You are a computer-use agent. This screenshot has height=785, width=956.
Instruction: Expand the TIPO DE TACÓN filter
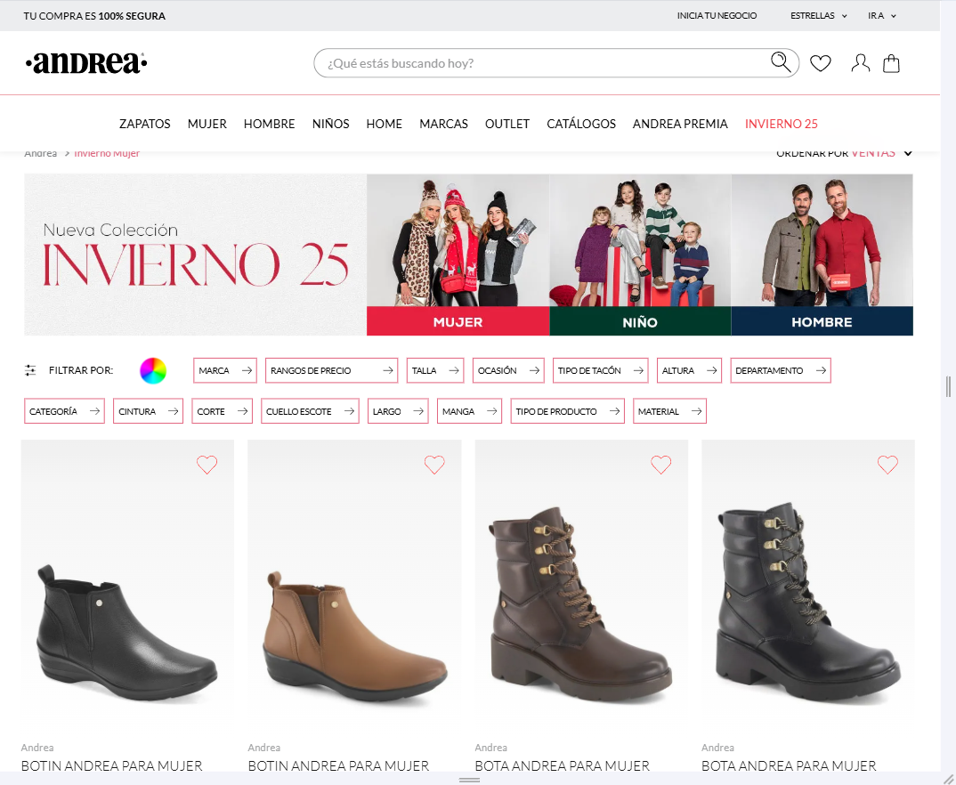click(600, 370)
